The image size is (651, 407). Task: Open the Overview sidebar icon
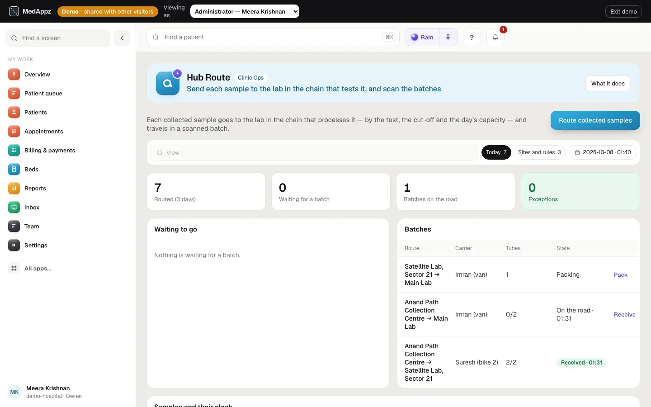14,74
